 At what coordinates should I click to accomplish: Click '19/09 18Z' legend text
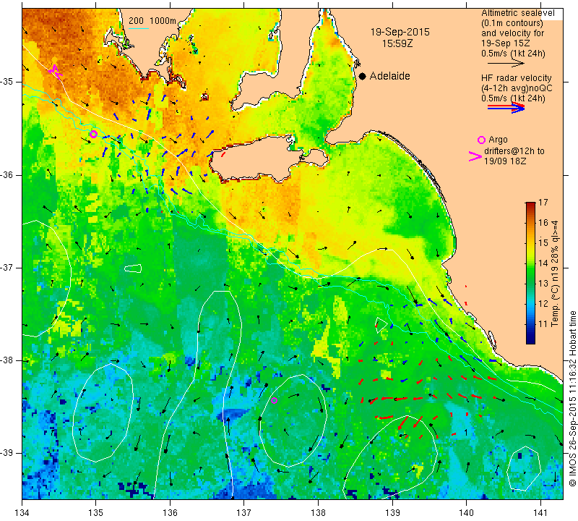coord(504,161)
